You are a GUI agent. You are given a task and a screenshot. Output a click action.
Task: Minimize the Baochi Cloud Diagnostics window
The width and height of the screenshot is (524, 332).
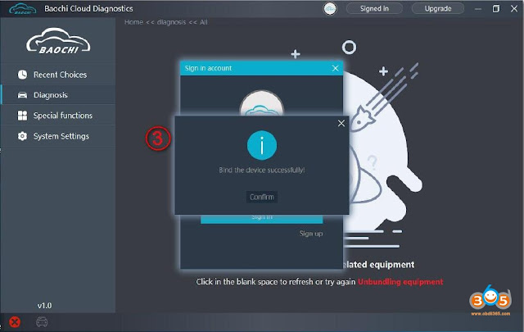click(x=478, y=9)
